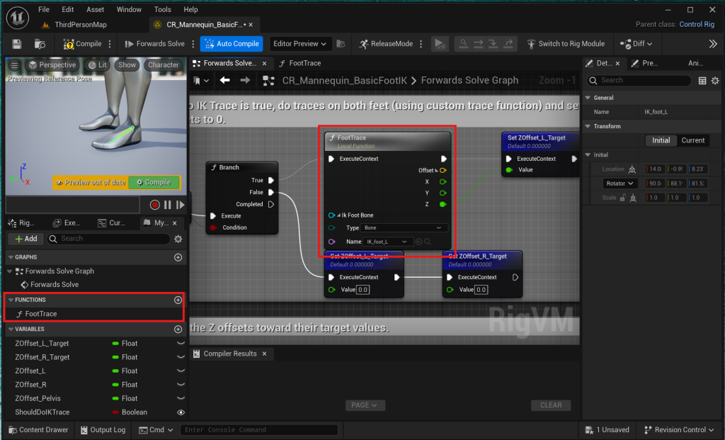Image resolution: width=725 pixels, height=440 pixels.
Task: Click the Browse to asset icon
Action: coord(40,44)
